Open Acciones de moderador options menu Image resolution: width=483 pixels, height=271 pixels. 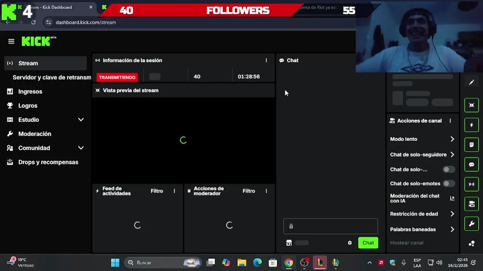[x=266, y=191]
